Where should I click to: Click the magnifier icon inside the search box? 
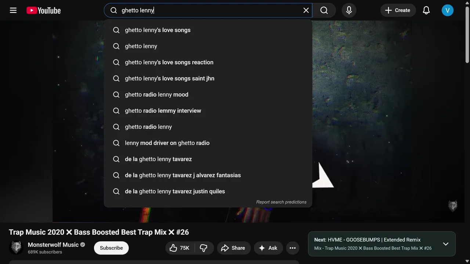(x=114, y=10)
